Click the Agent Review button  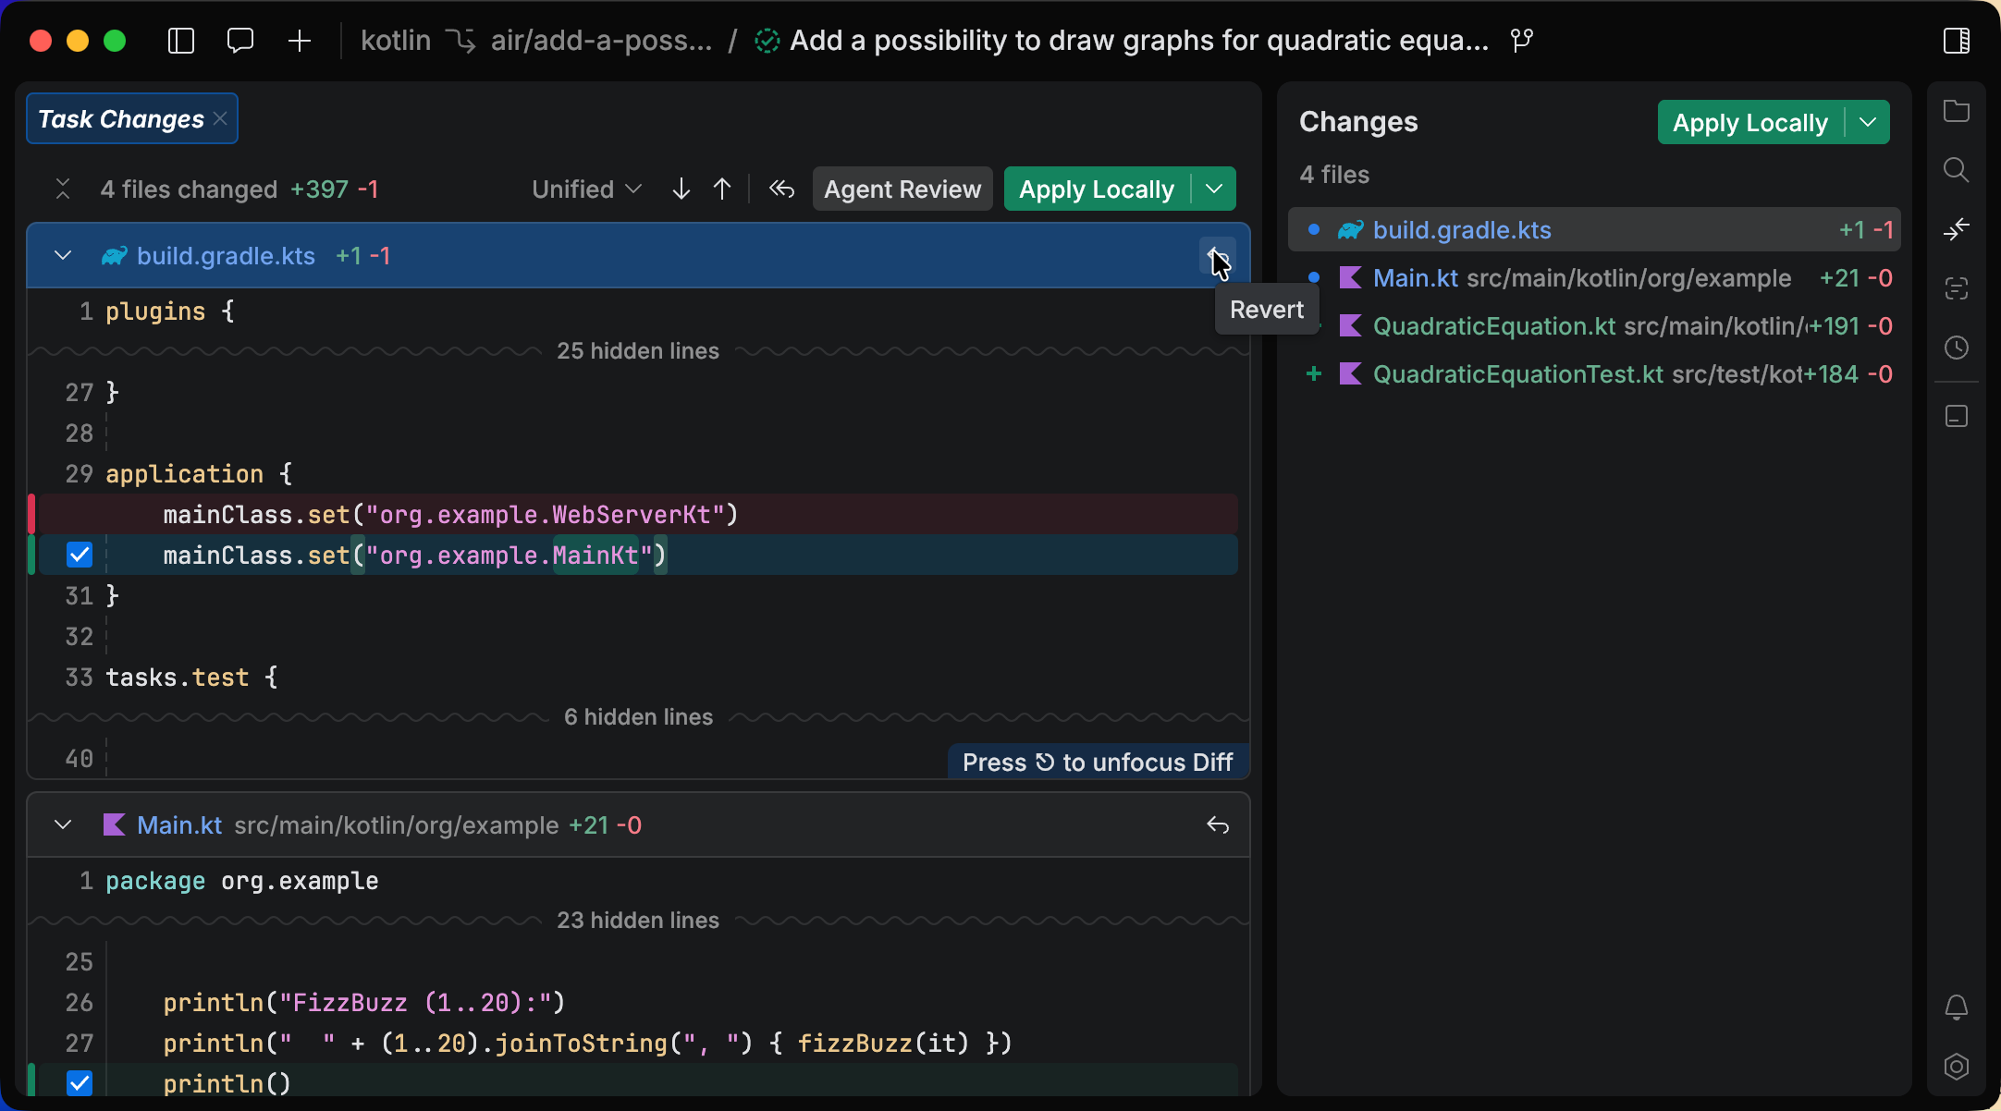(x=902, y=189)
